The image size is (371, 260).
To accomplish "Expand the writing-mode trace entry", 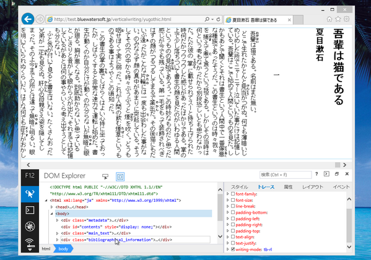I will [x=227, y=249].
